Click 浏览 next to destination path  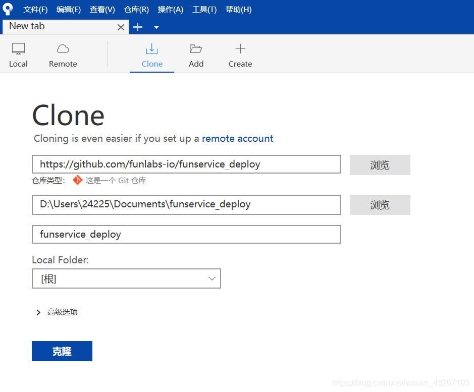pyautogui.click(x=380, y=205)
